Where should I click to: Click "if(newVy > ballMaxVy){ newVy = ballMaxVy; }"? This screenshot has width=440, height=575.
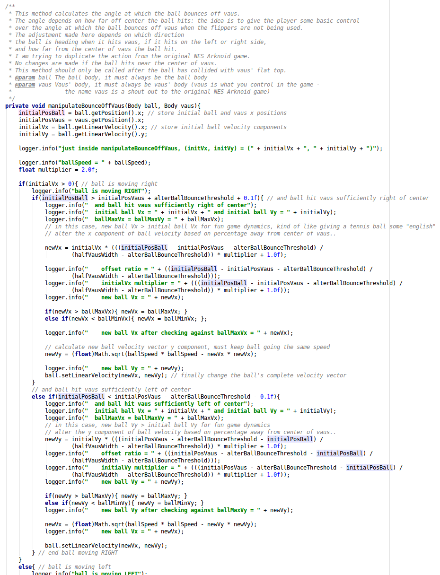point(116,496)
